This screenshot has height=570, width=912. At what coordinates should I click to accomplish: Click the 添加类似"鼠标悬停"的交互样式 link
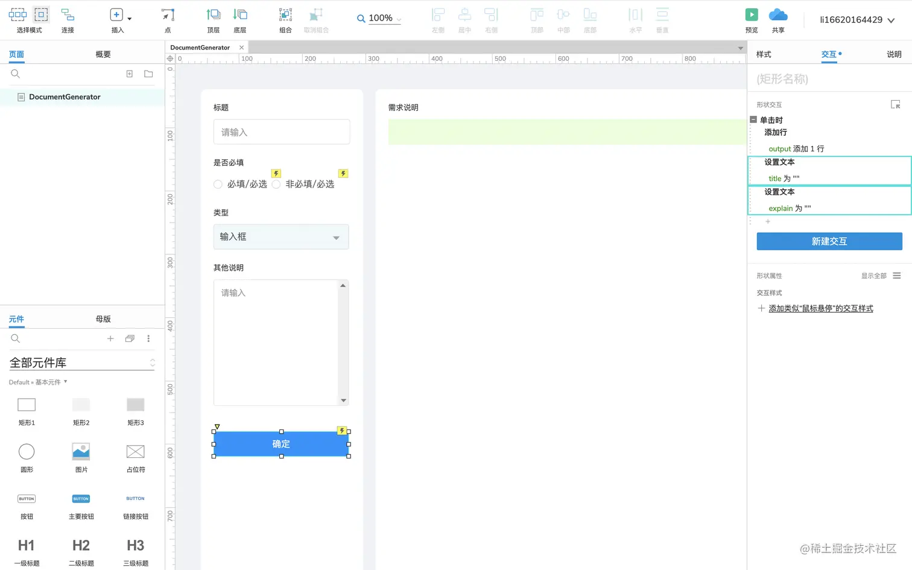click(820, 309)
